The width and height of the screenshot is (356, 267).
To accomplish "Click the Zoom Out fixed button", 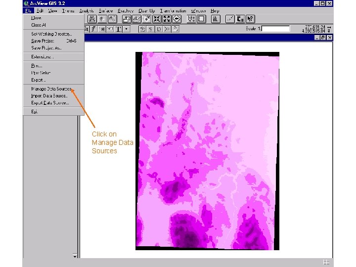I will [167, 19].
